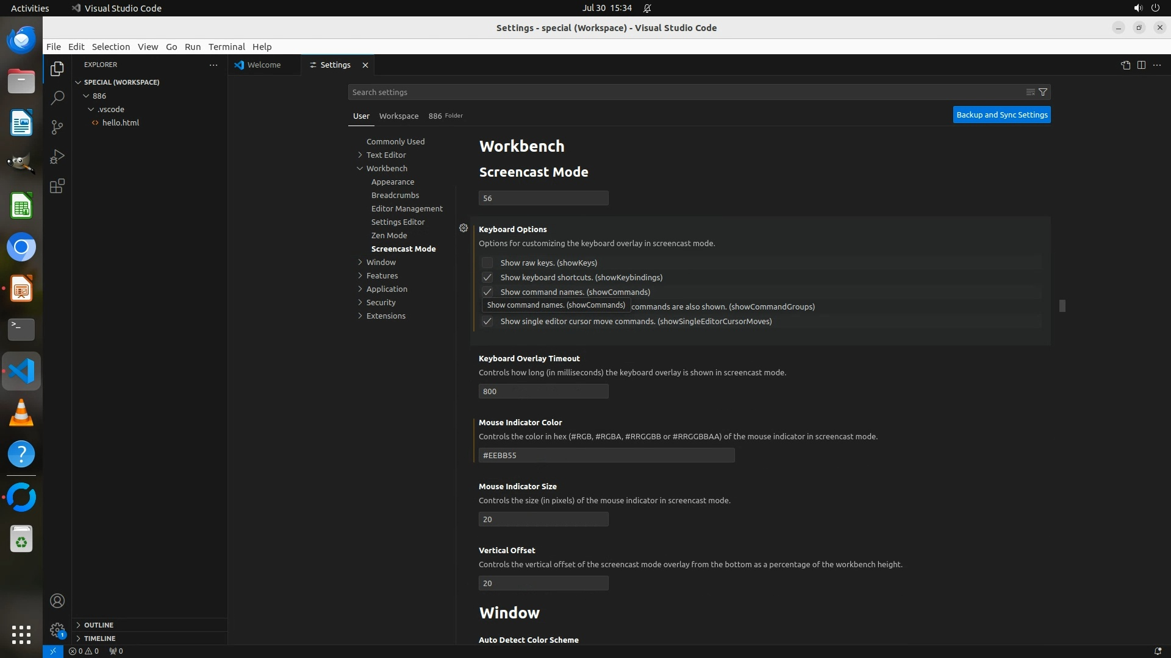This screenshot has width=1171, height=658.
Task: Expand the Text Editor settings category
Action: pos(385,155)
